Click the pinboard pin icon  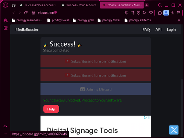[x=126, y=13]
